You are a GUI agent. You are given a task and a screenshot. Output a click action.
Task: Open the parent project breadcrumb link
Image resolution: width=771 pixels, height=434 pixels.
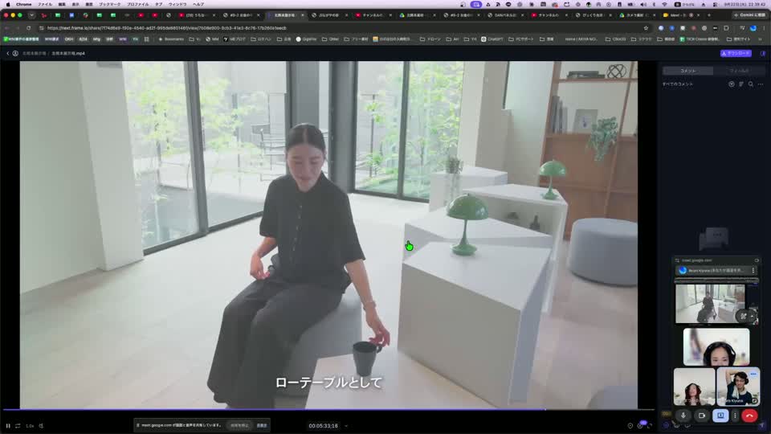[x=34, y=53]
